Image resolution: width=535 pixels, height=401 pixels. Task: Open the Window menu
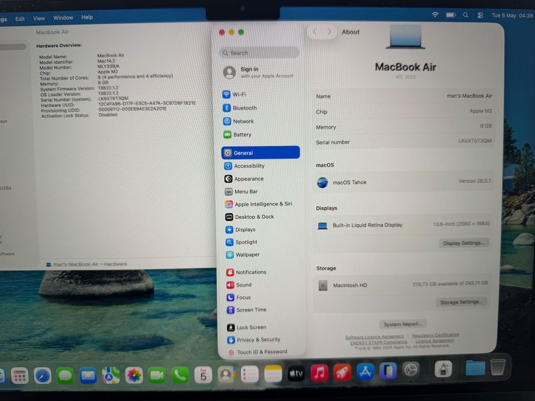point(63,17)
